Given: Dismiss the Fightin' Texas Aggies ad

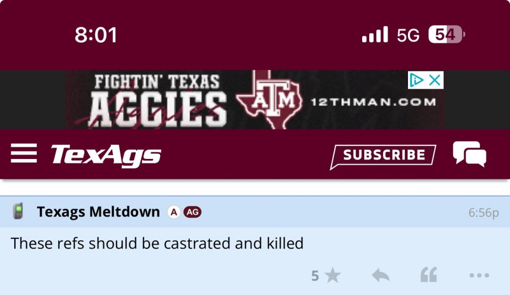Looking at the screenshot, I should (x=435, y=80).
